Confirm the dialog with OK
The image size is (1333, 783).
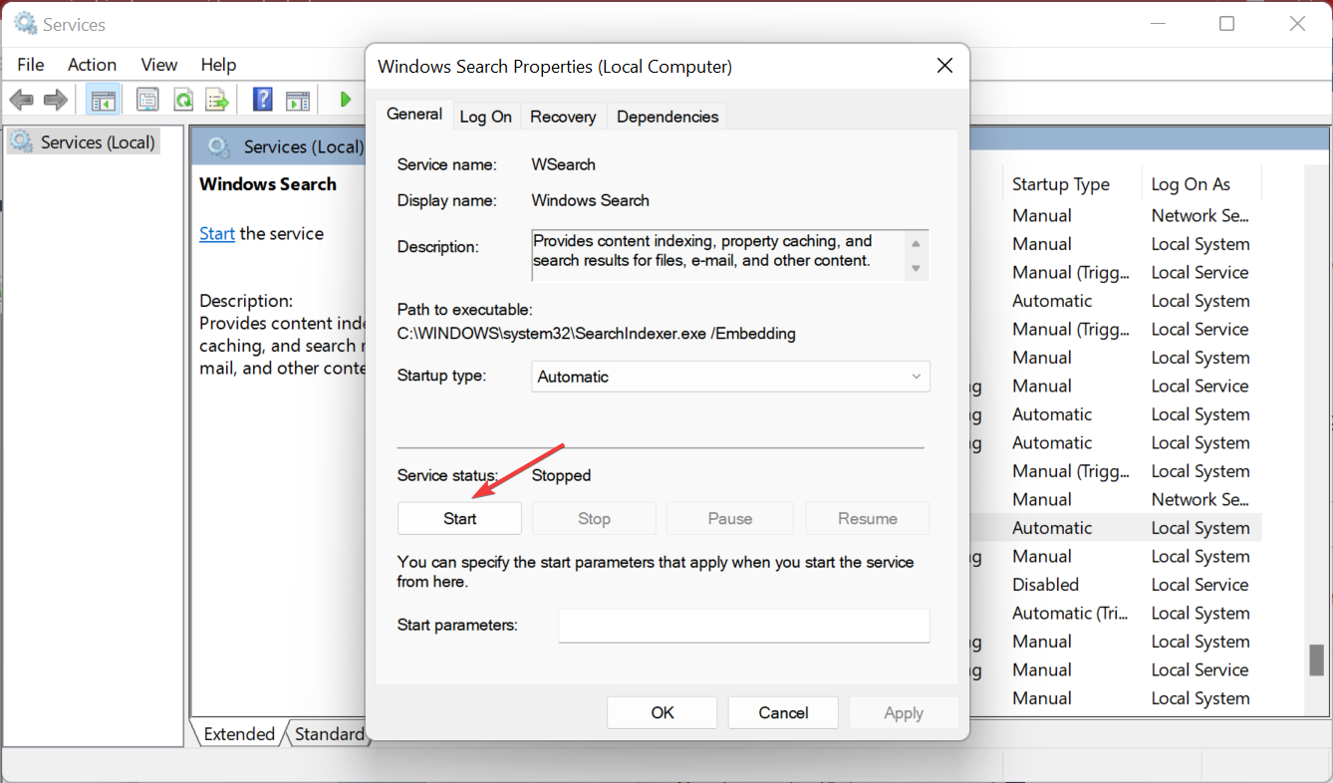click(x=663, y=712)
